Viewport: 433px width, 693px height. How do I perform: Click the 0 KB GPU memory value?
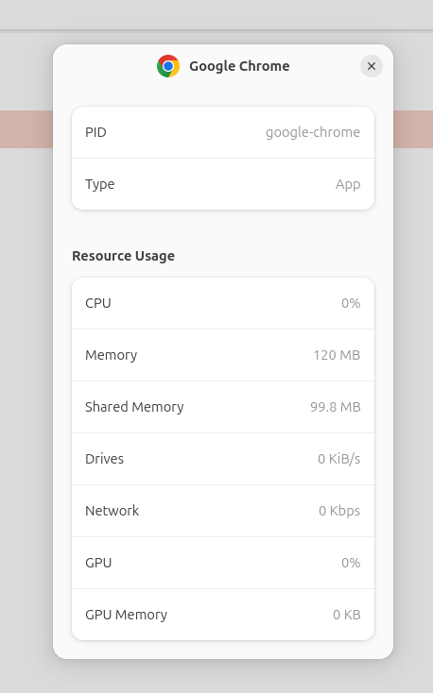(x=347, y=615)
